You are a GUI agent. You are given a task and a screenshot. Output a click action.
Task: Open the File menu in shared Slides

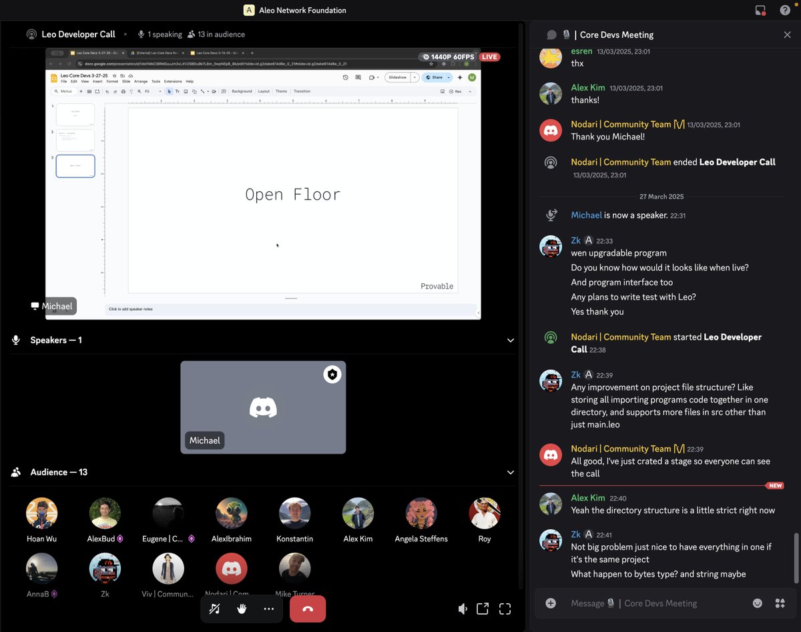pos(64,81)
